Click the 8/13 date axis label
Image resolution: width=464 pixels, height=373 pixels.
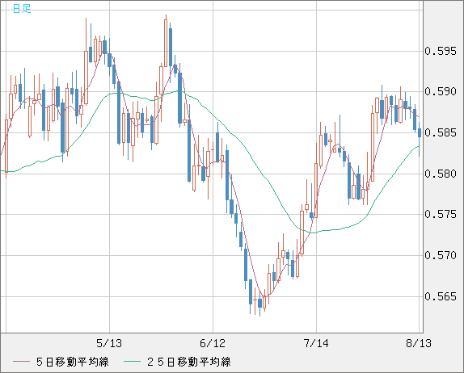(x=419, y=343)
